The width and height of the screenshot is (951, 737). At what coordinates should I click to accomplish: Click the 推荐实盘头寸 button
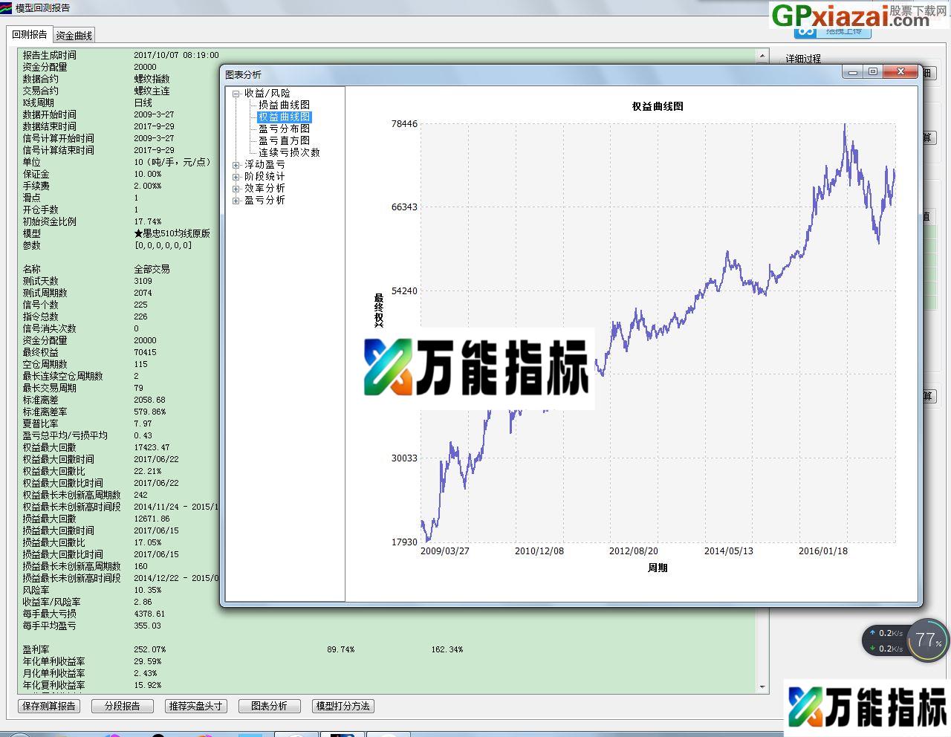(x=195, y=706)
